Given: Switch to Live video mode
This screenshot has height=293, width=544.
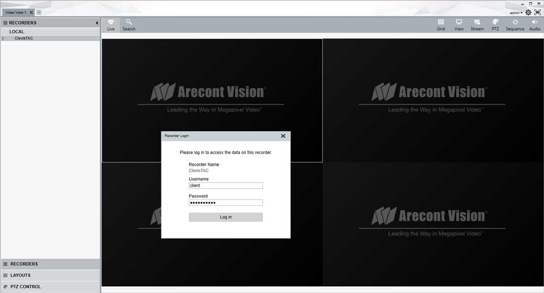Looking at the screenshot, I should pyautogui.click(x=110, y=24).
